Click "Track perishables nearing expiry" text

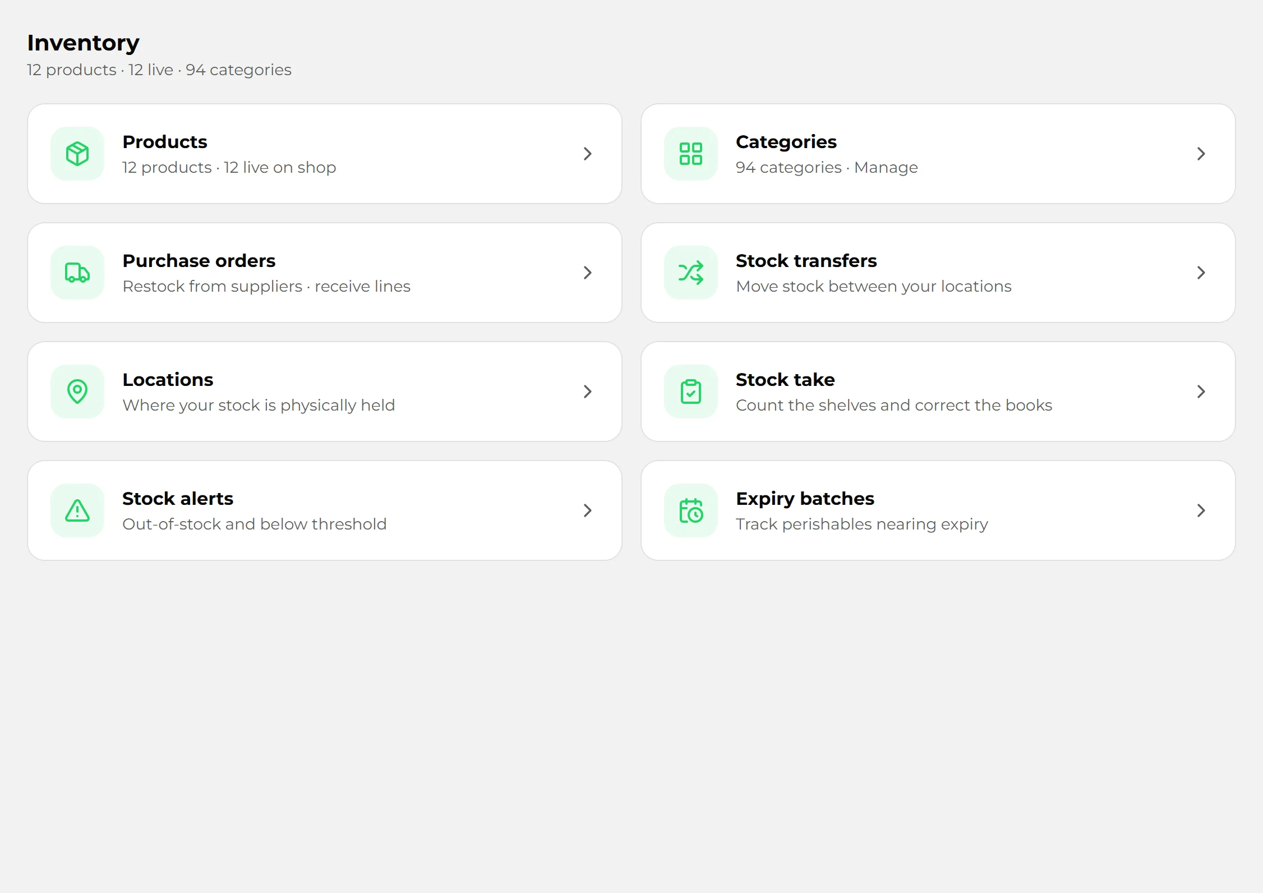click(x=862, y=524)
